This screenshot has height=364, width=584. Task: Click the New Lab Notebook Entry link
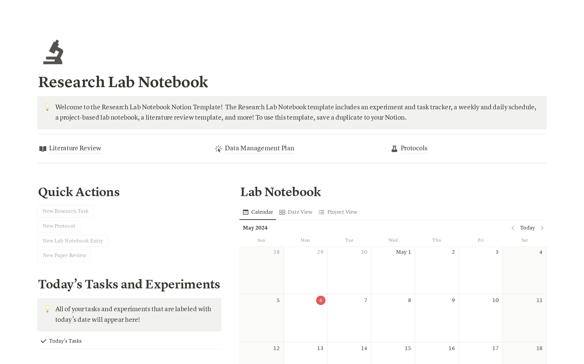coord(72,241)
